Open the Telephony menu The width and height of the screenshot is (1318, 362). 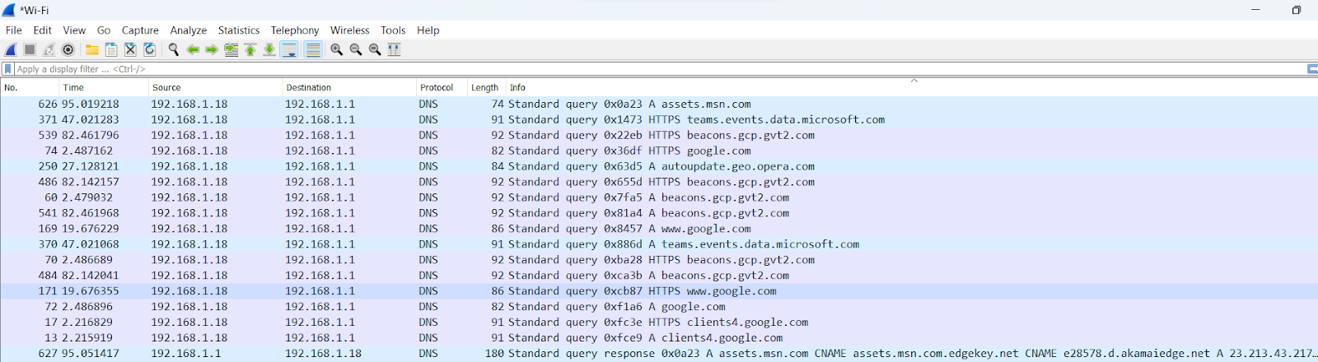point(295,30)
